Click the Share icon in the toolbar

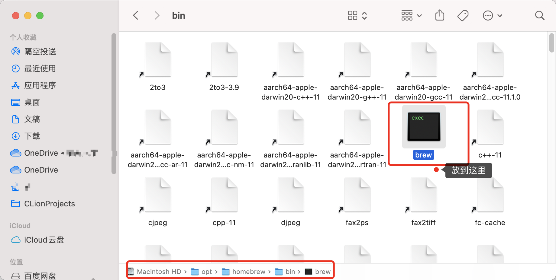click(440, 15)
